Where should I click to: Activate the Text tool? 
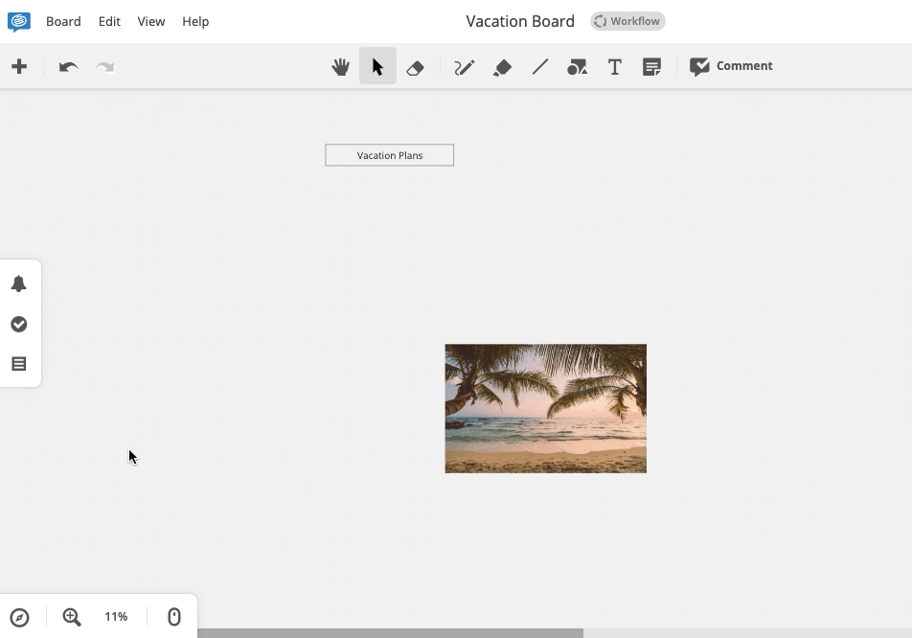615,67
